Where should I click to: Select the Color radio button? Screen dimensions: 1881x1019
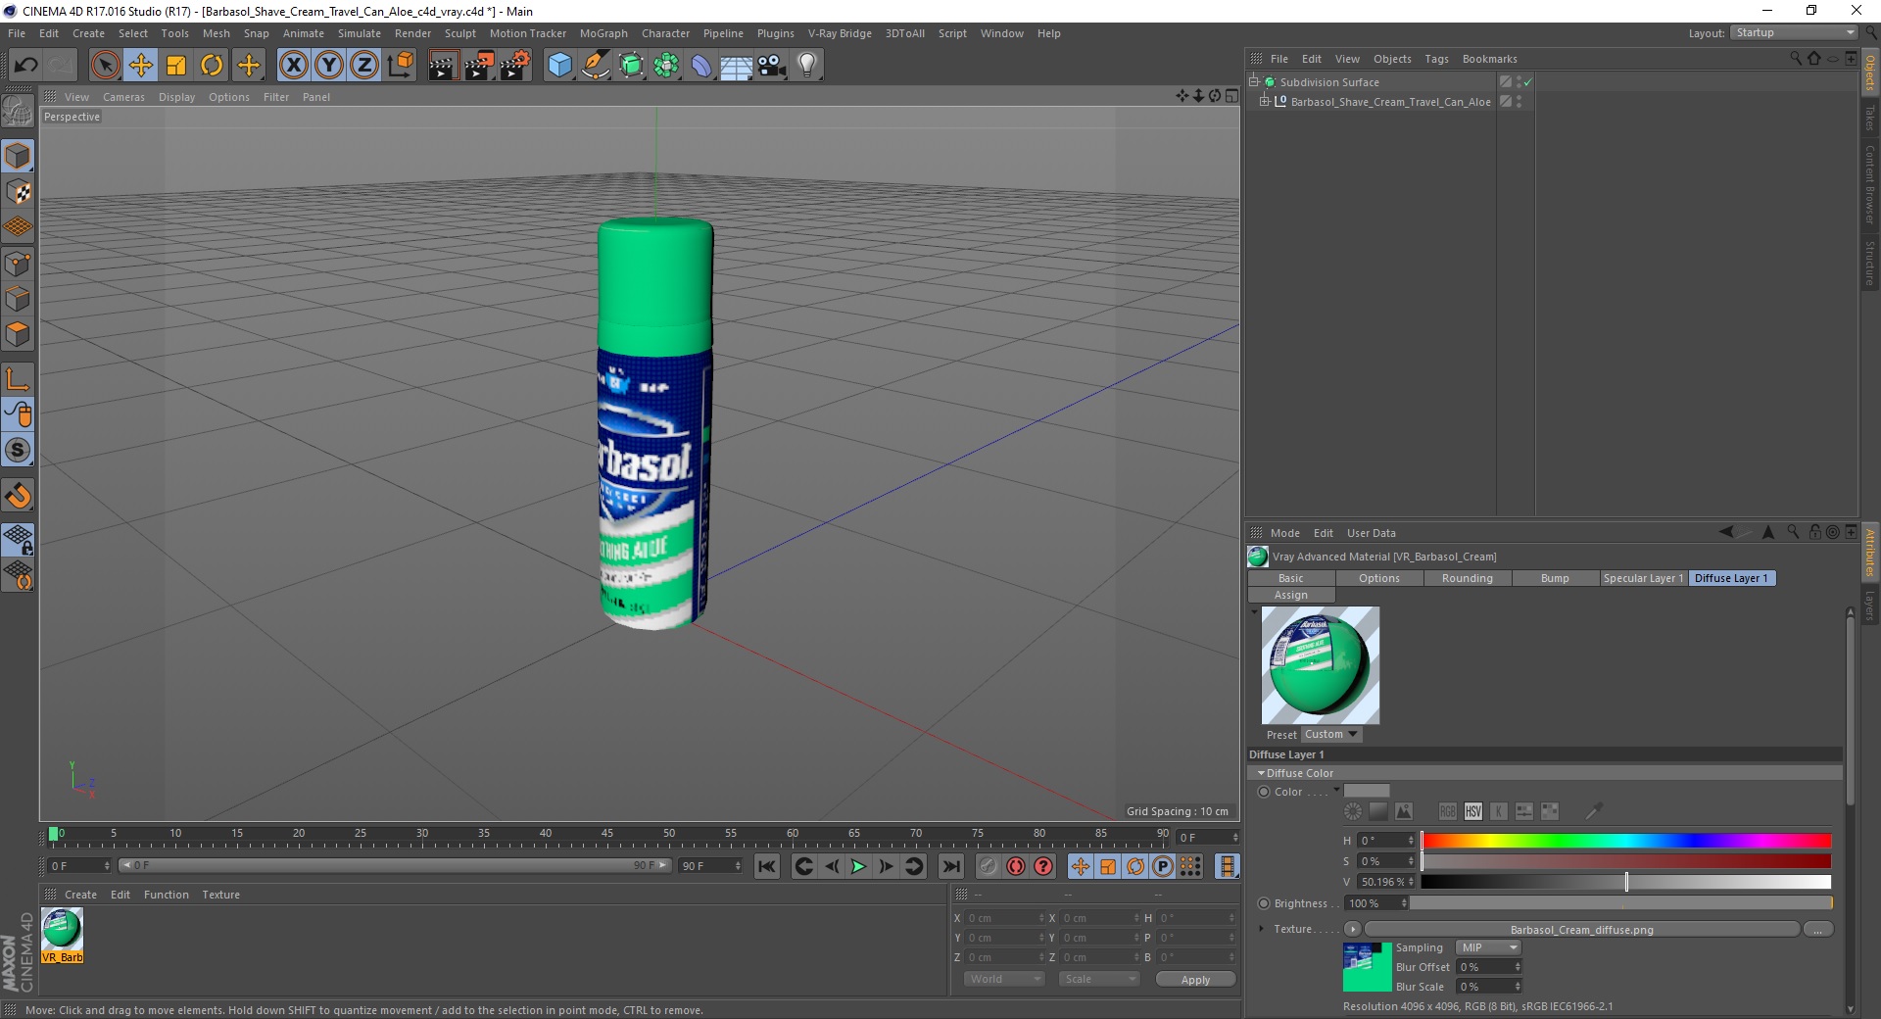coord(1264,792)
